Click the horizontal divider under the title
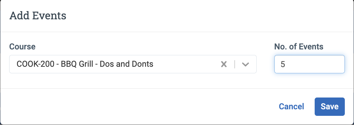 coord(177,32)
